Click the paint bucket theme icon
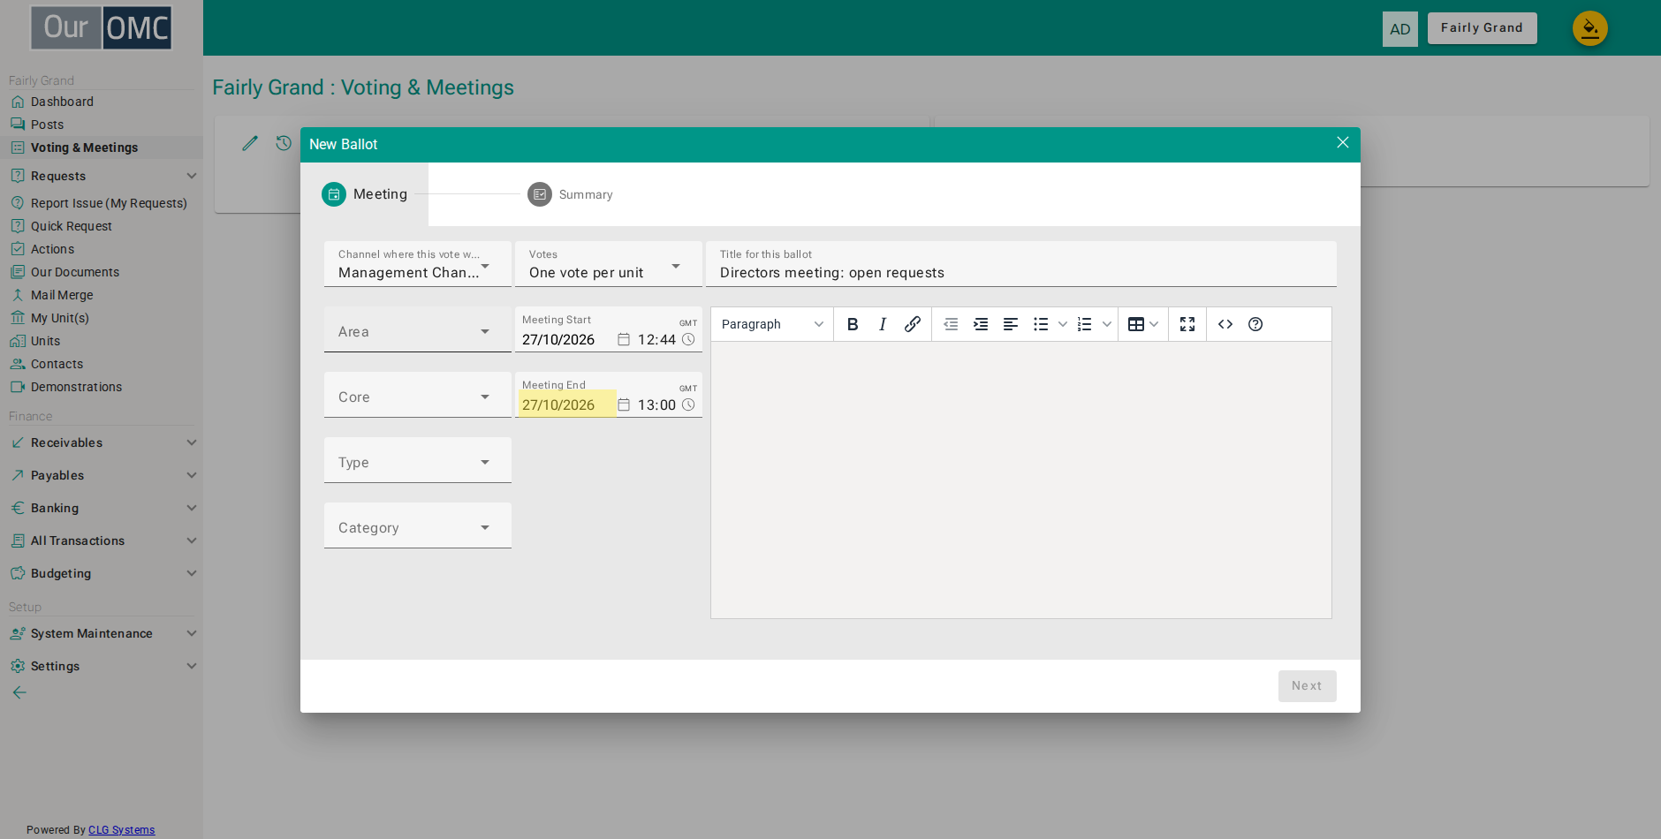Viewport: 1661px width, 839px height. (x=1589, y=28)
